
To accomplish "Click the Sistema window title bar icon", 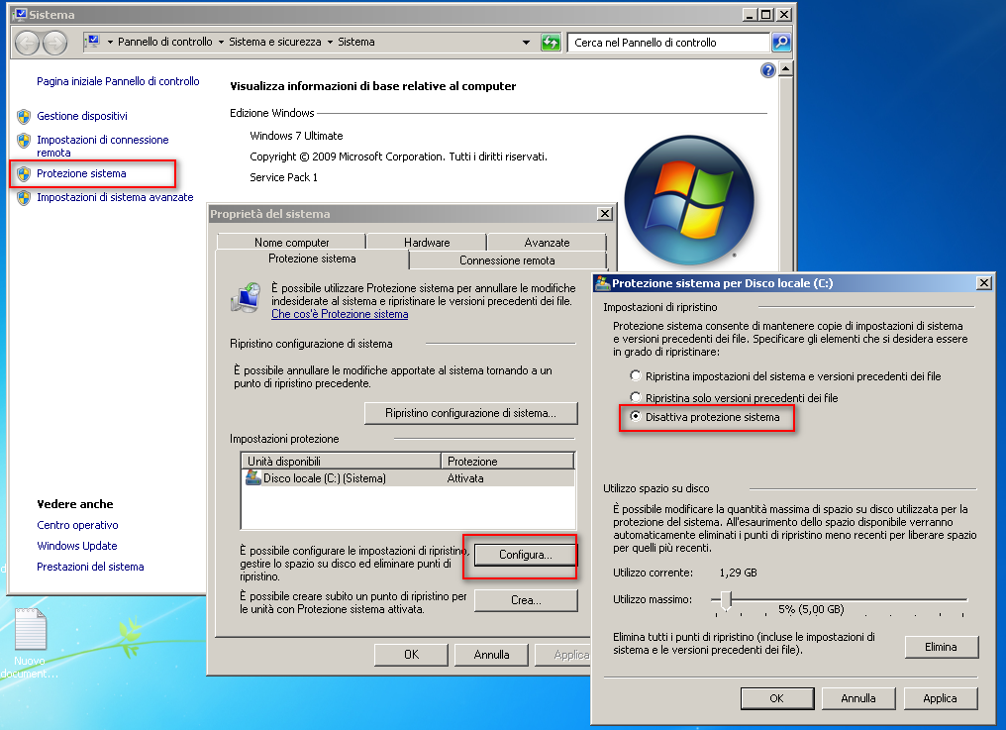I will [x=20, y=14].
